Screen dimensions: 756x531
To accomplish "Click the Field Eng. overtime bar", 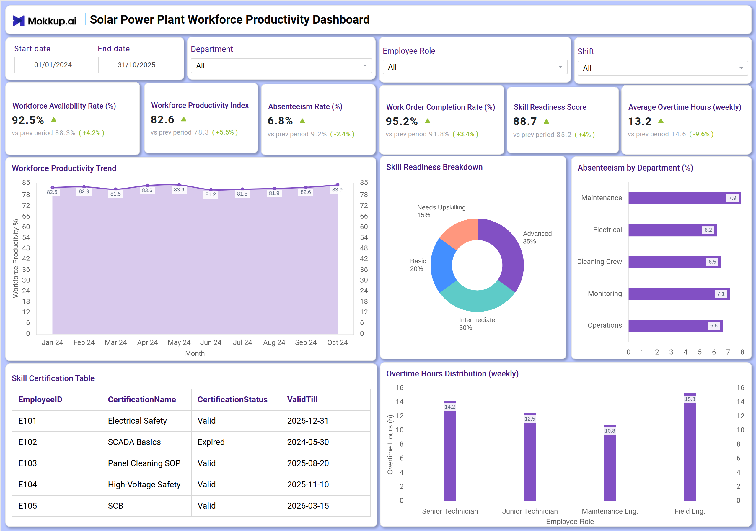I will [x=690, y=447].
